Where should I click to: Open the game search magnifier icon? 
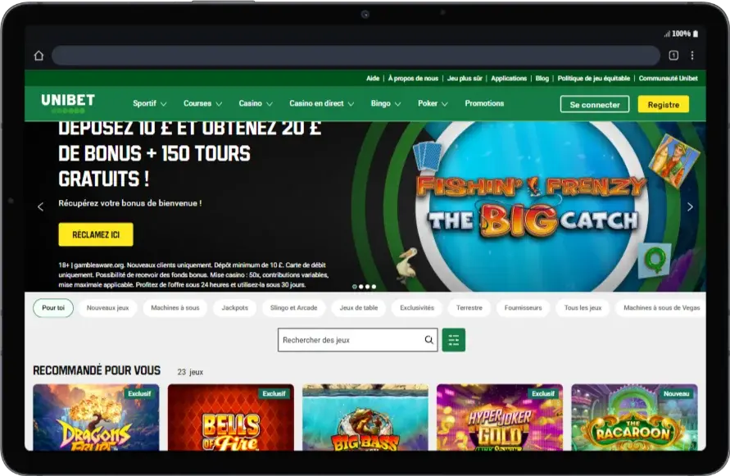pos(428,339)
